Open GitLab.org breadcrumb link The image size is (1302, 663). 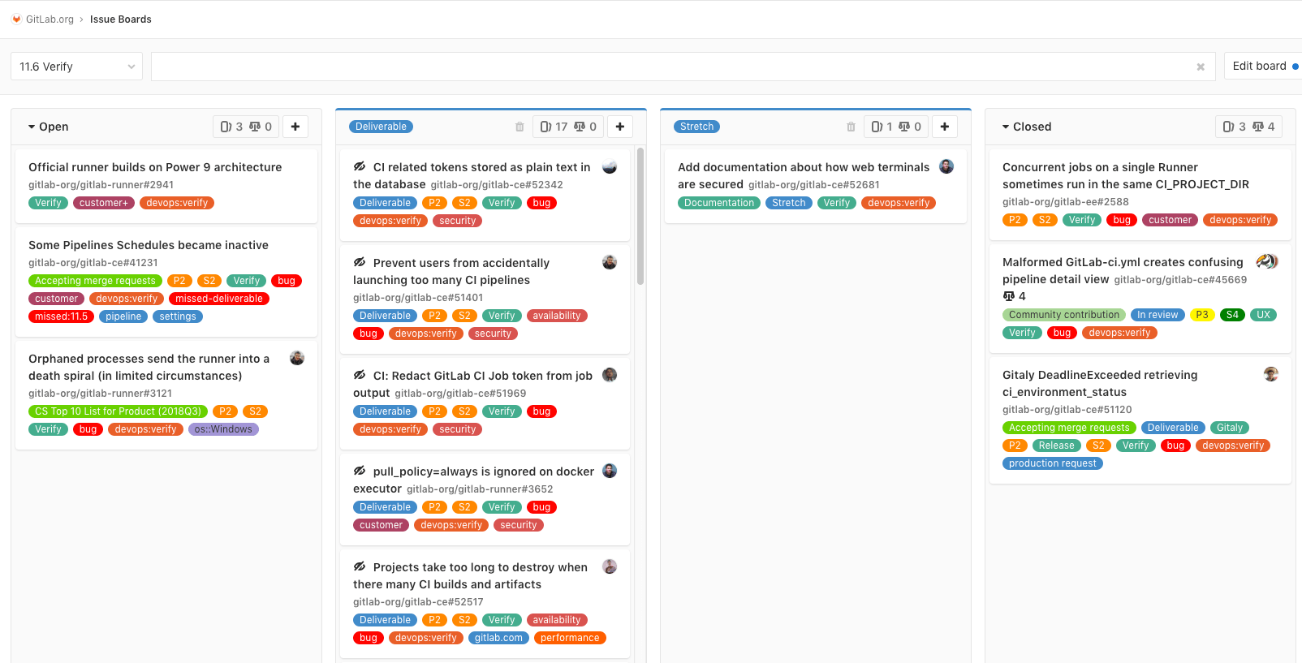(x=50, y=19)
